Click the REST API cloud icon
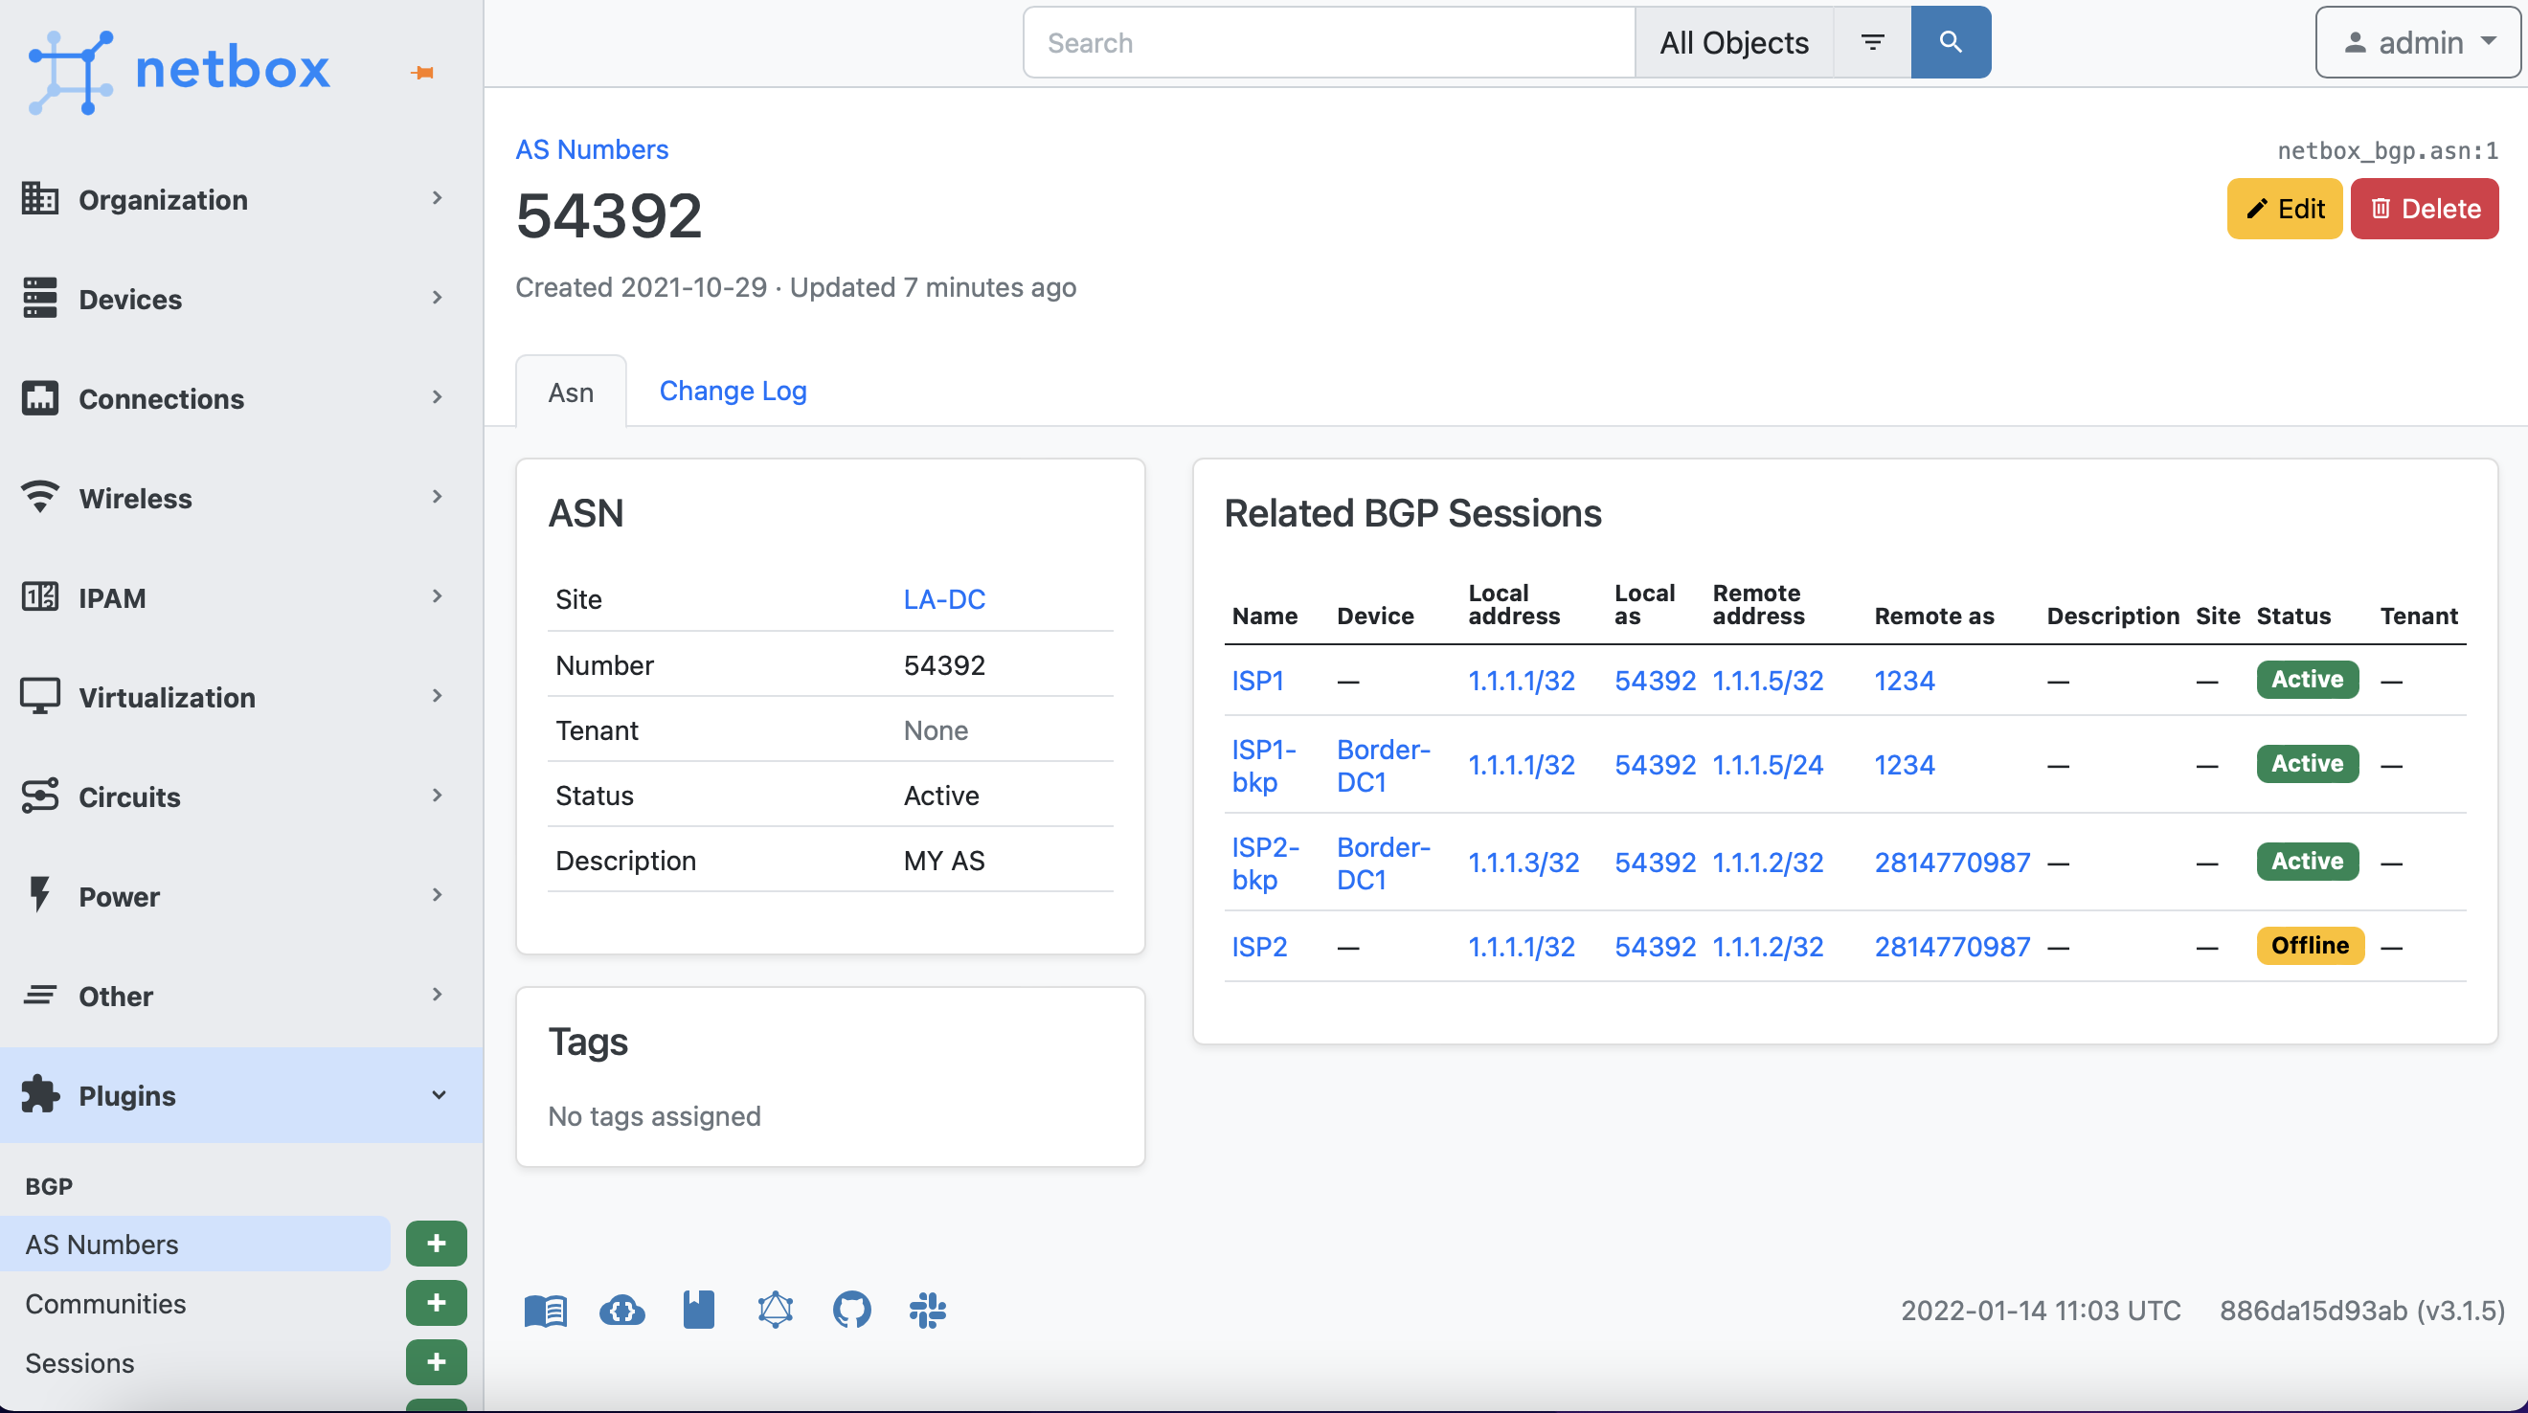 [622, 1309]
